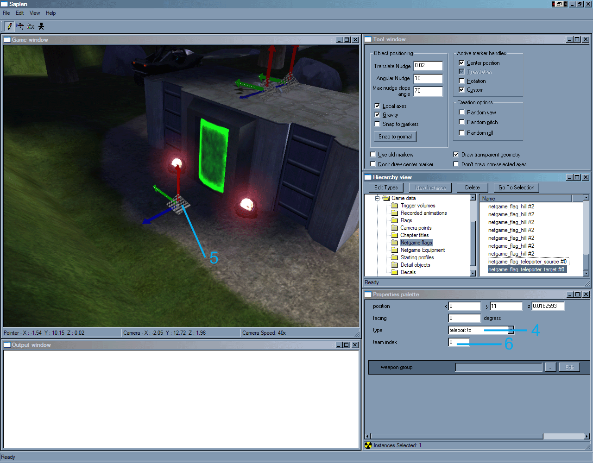Viewport: 593px width, 463px height.
Task: Toggle the Local axes checkbox
Action: (377, 106)
